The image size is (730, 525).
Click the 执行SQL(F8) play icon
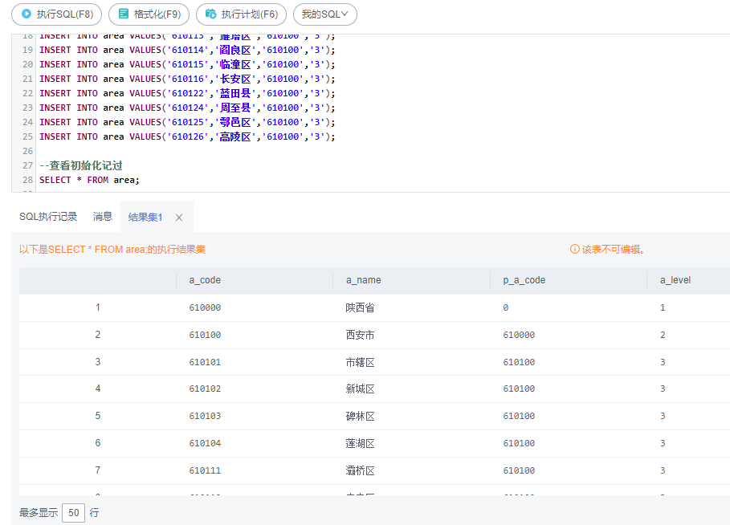27,14
